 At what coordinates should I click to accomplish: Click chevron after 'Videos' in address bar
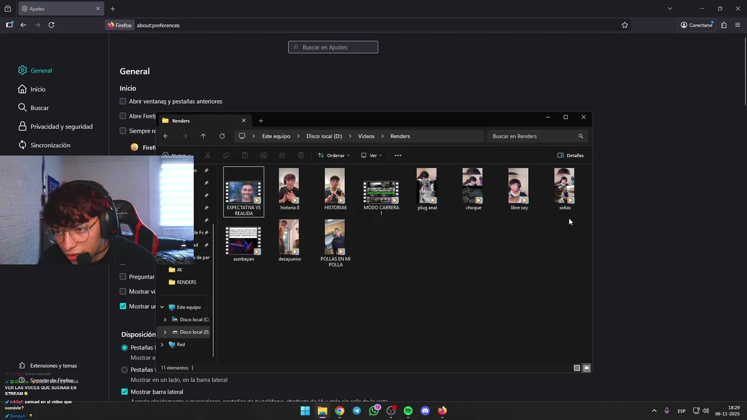(x=383, y=136)
